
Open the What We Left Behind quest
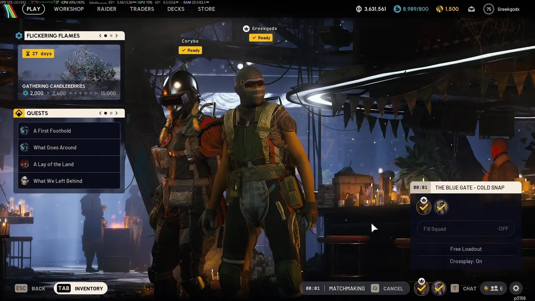tap(69, 181)
